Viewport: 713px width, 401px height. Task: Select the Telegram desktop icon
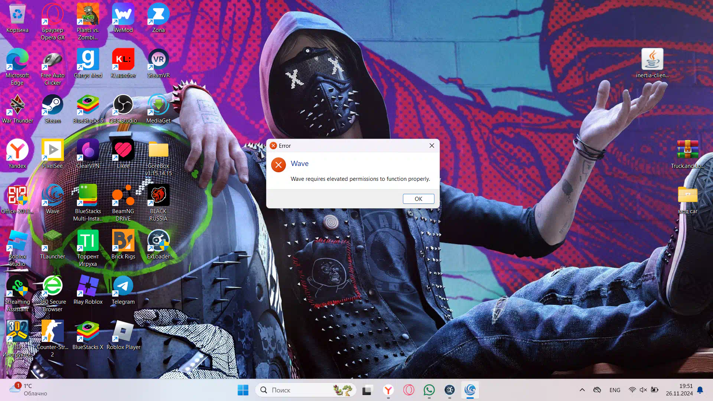(123, 290)
